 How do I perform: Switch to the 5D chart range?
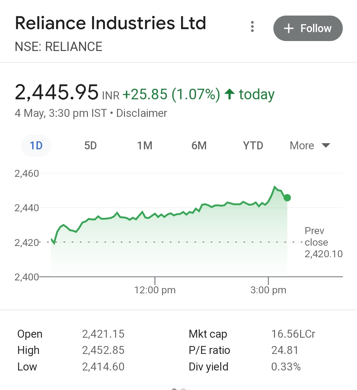[90, 146]
